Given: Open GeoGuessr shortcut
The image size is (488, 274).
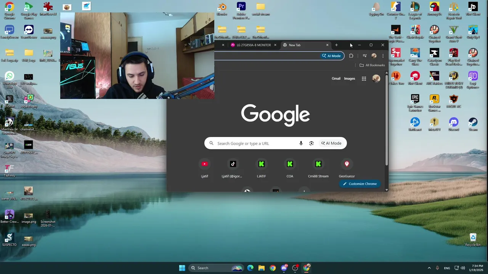Looking at the screenshot, I should [x=347, y=168].
